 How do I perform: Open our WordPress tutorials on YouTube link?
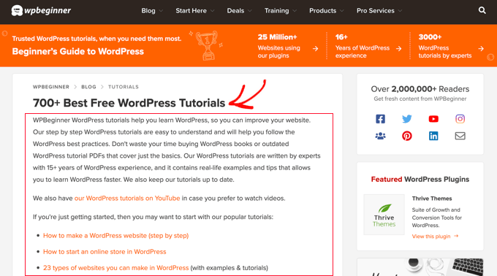coord(127,198)
